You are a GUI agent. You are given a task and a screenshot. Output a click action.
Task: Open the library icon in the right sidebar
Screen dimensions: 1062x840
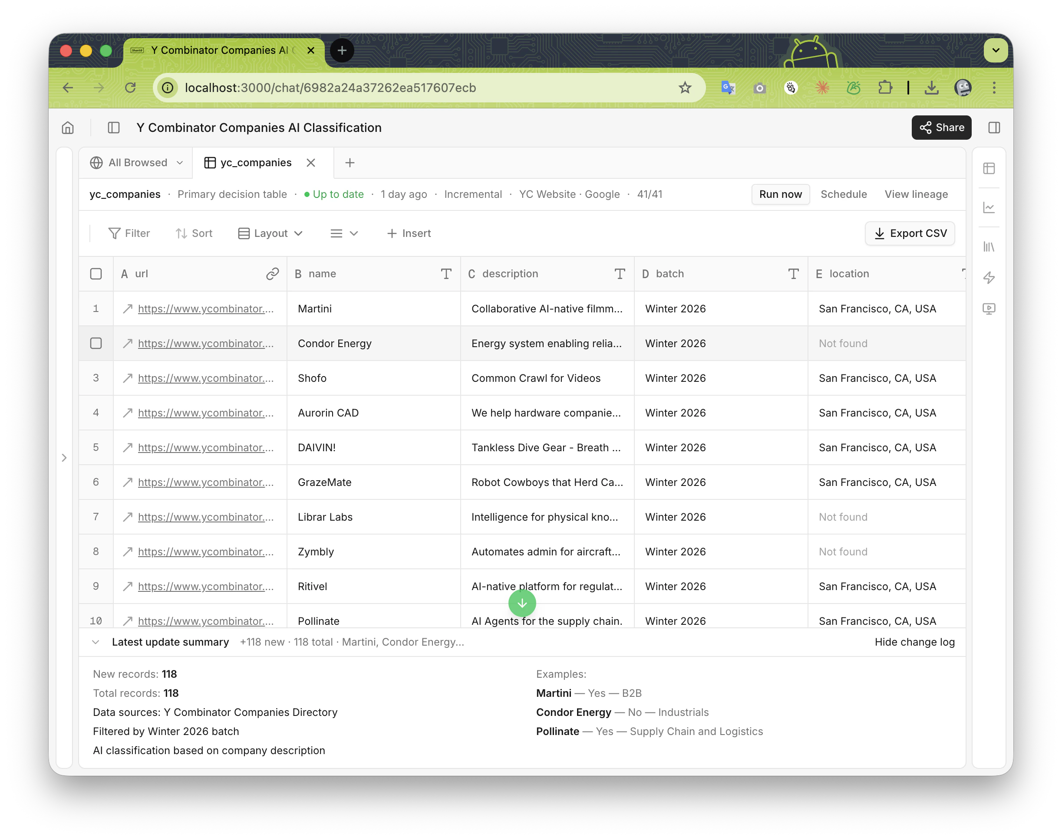(989, 247)
